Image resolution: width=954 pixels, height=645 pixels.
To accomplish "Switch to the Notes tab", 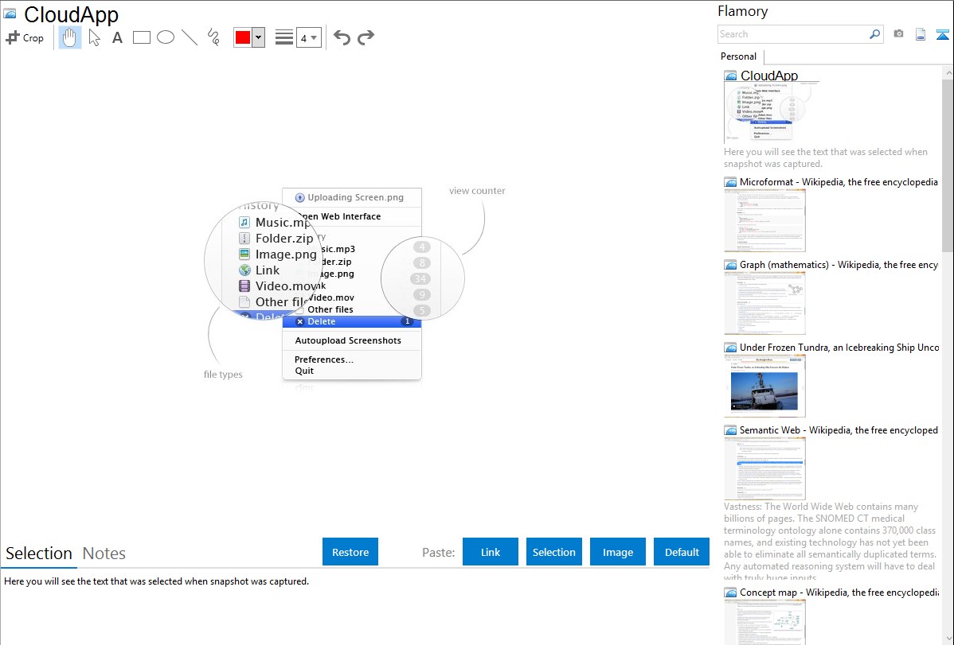I will point(104,554).
